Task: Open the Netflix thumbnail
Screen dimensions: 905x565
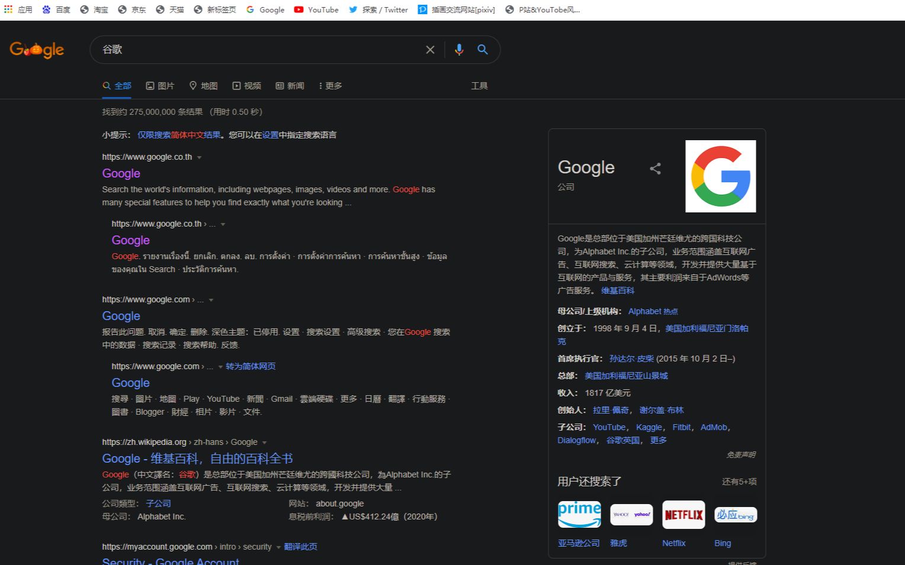Action: pos(683,514)
